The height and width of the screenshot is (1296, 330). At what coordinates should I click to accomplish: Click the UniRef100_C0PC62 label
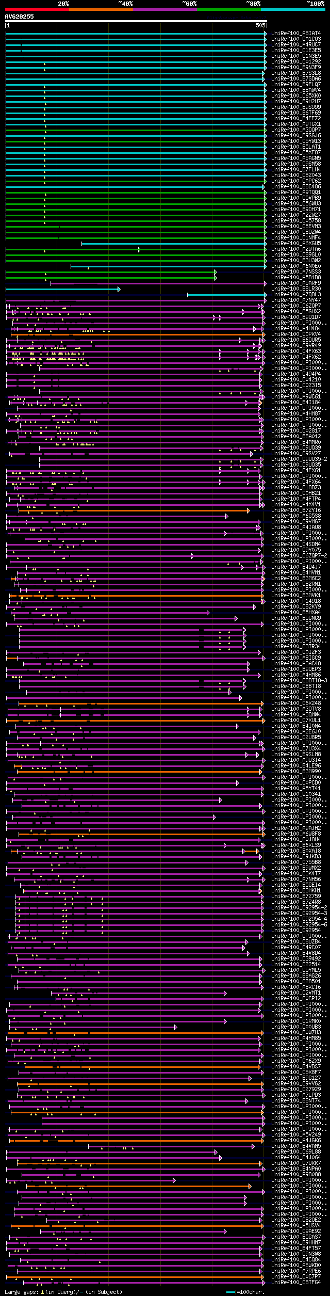[296, 181]
